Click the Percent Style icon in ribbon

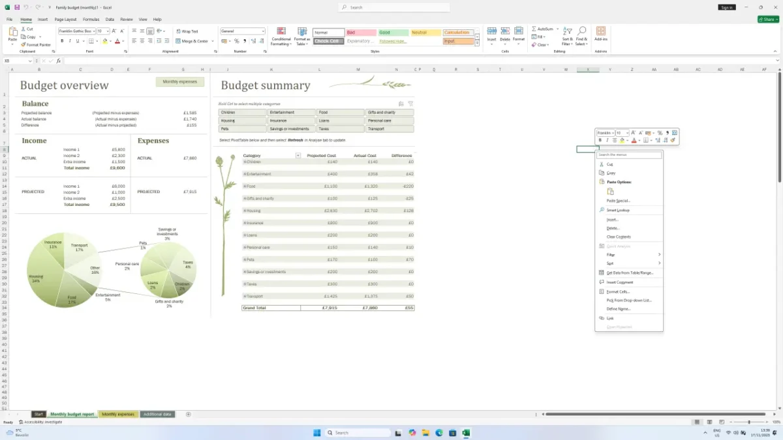[236, 41]
